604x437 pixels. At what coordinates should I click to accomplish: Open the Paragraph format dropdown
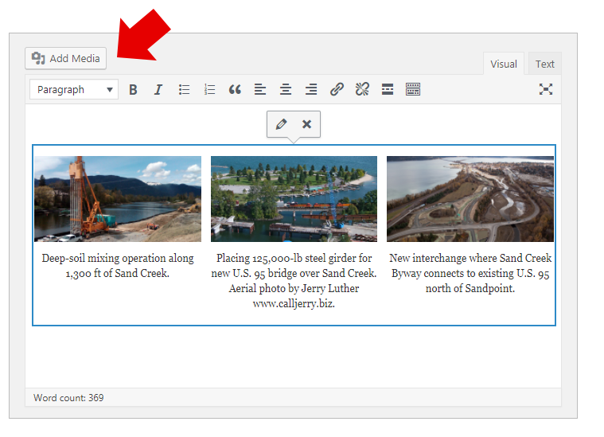click(x=74, y=89)
